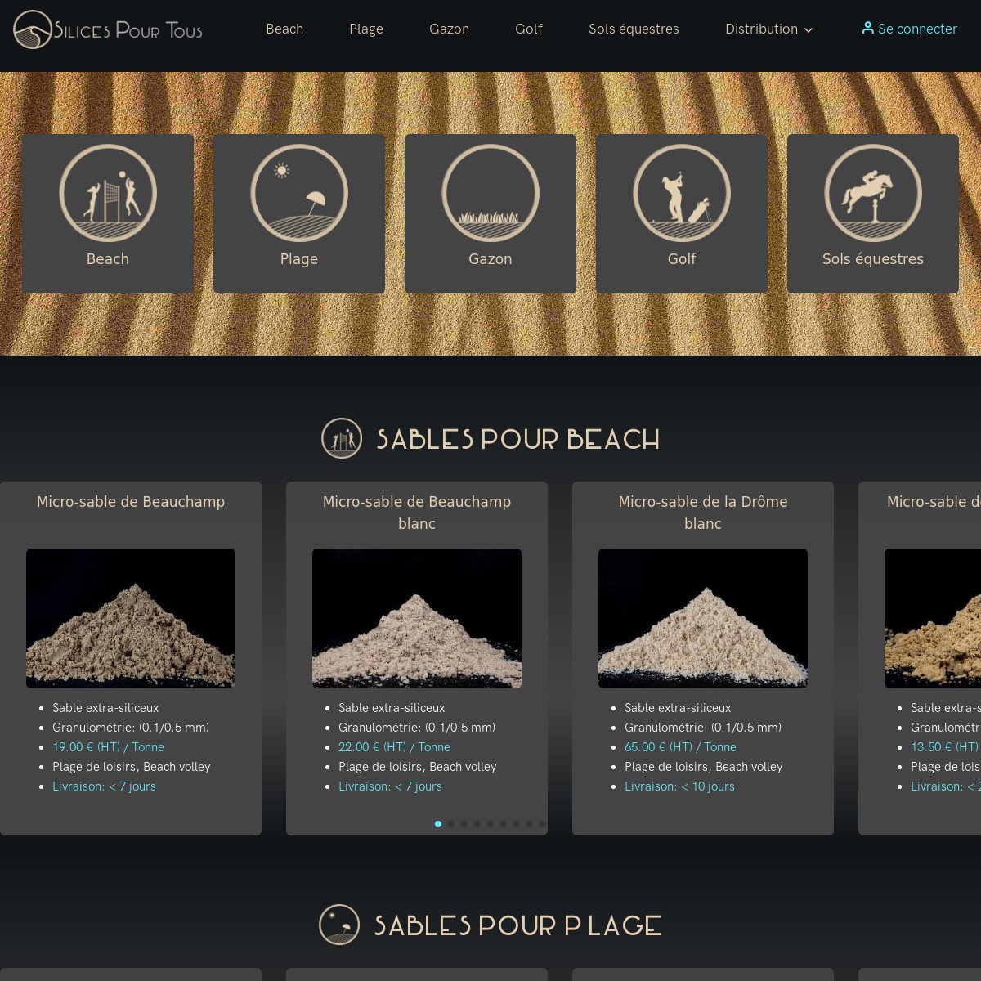Click the price 19.00 € (HT) / Tonne
The image size is (981, 981).
pos(108,747)
